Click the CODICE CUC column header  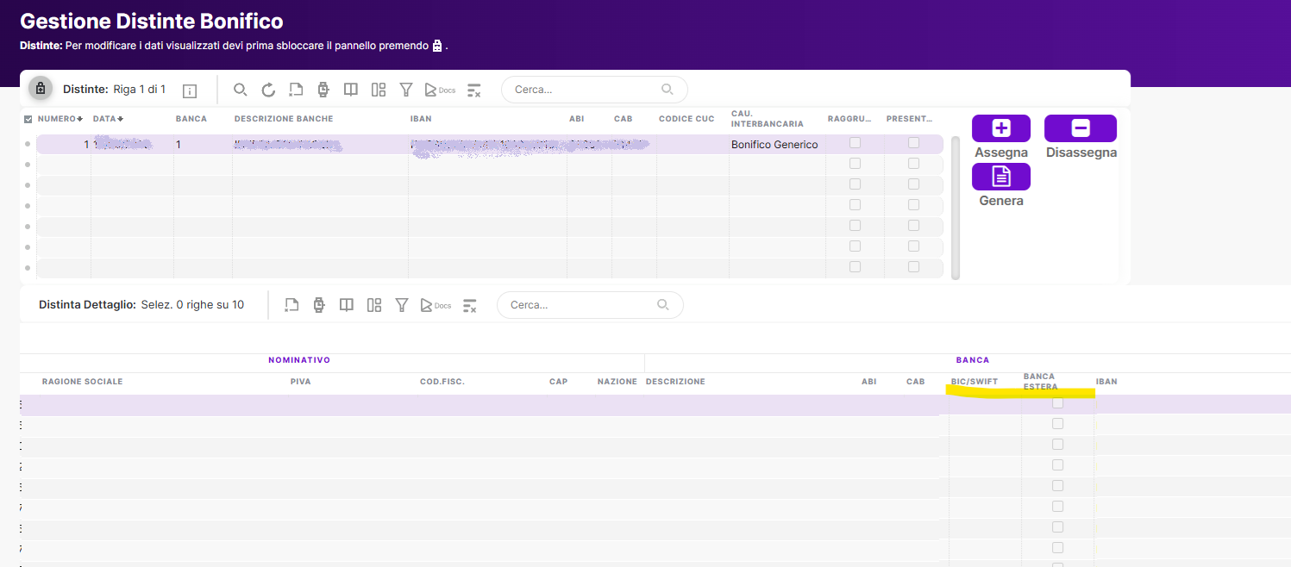tap(686, 119)
